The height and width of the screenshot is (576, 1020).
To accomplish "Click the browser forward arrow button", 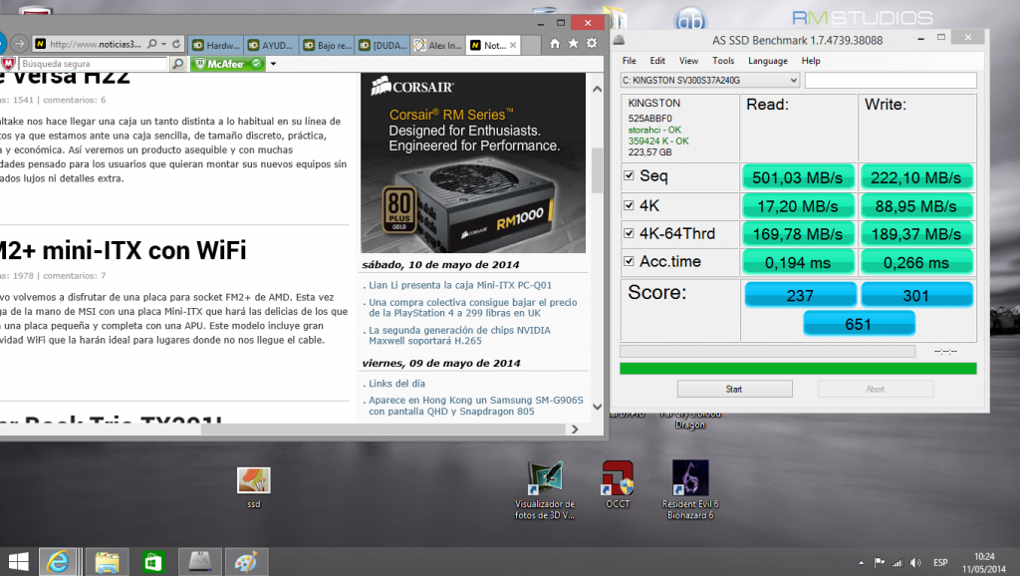I will click(x=20, y=44).
